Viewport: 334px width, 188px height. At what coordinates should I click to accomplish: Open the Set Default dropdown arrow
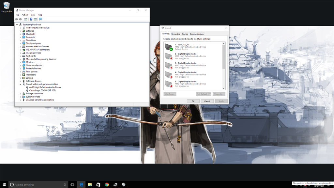[x=210, y=94]
